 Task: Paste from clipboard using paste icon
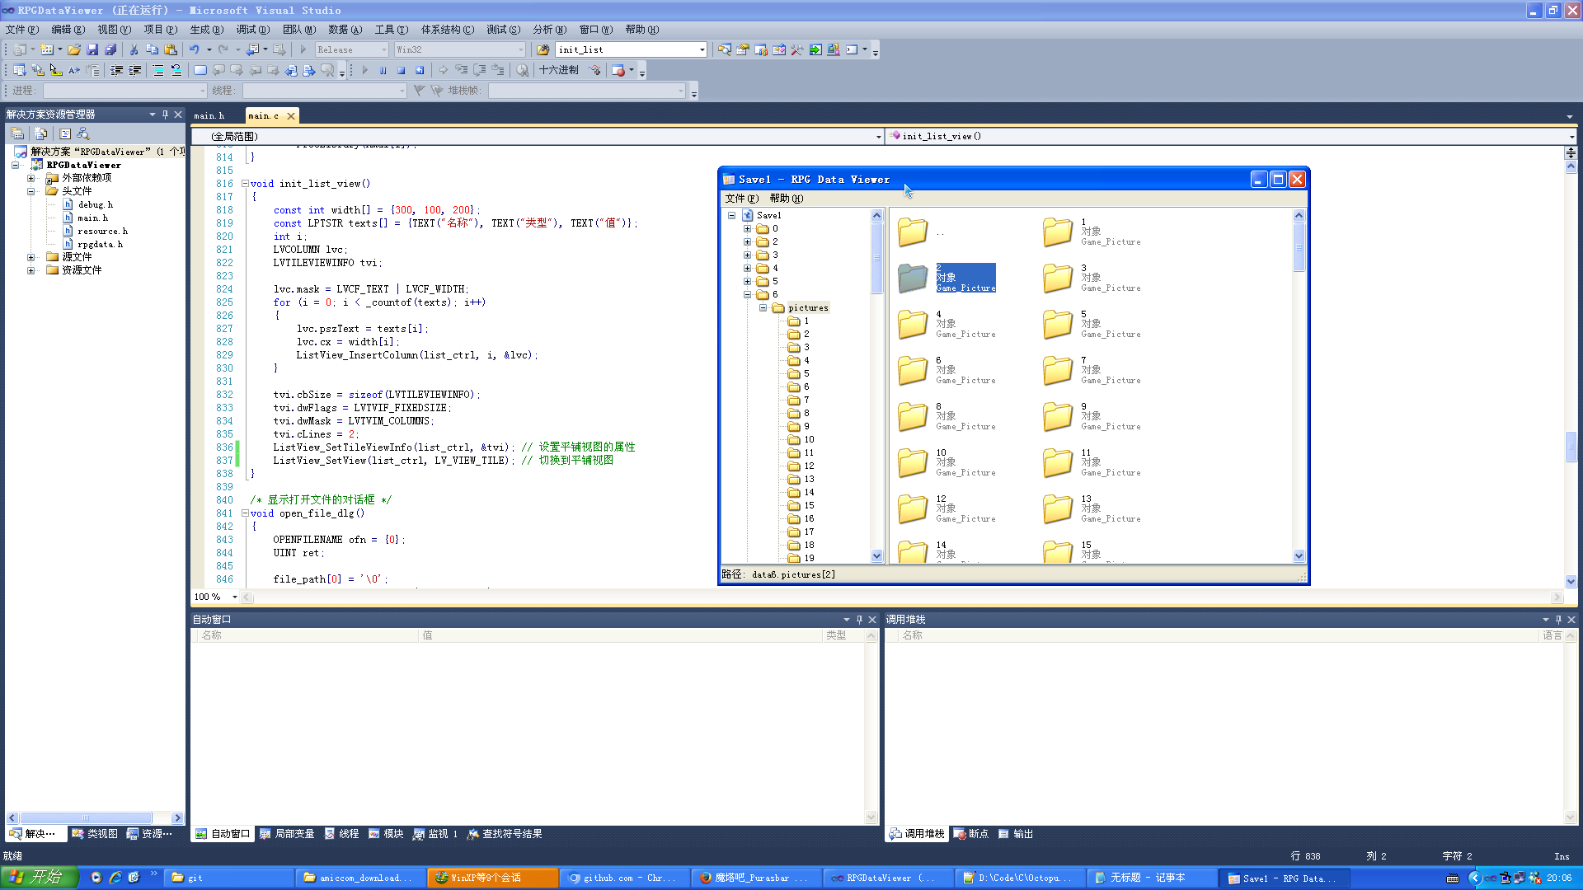pyautogui.click(x=171, y=49)
